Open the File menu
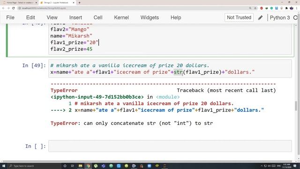300x169 pixels. [x=10, y=17]
